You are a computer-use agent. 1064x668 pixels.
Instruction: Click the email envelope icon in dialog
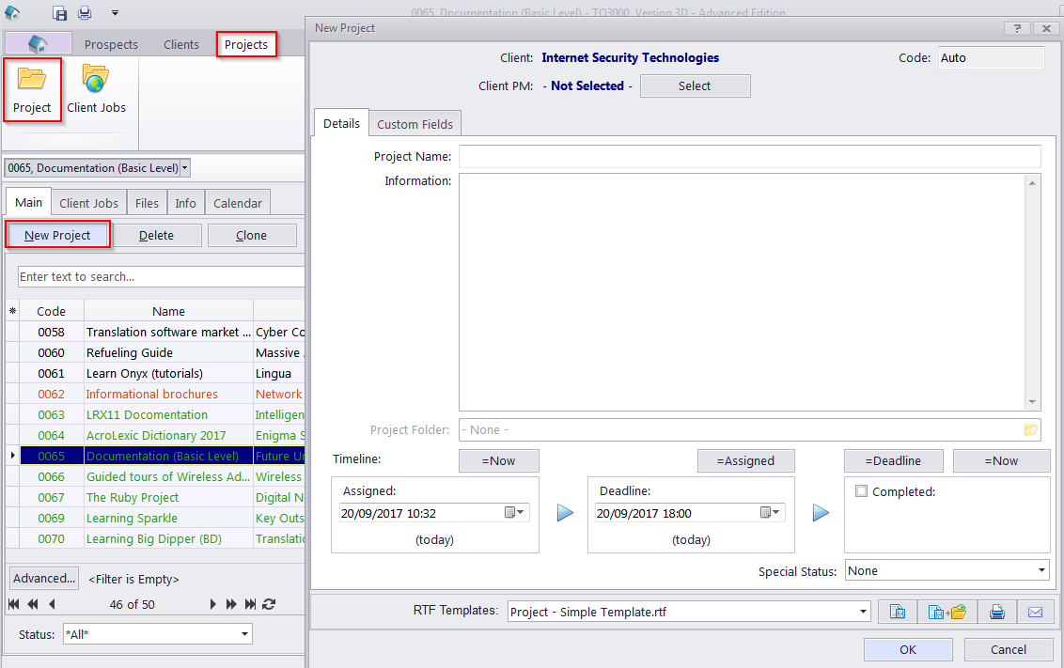[x=1035, y=612]
